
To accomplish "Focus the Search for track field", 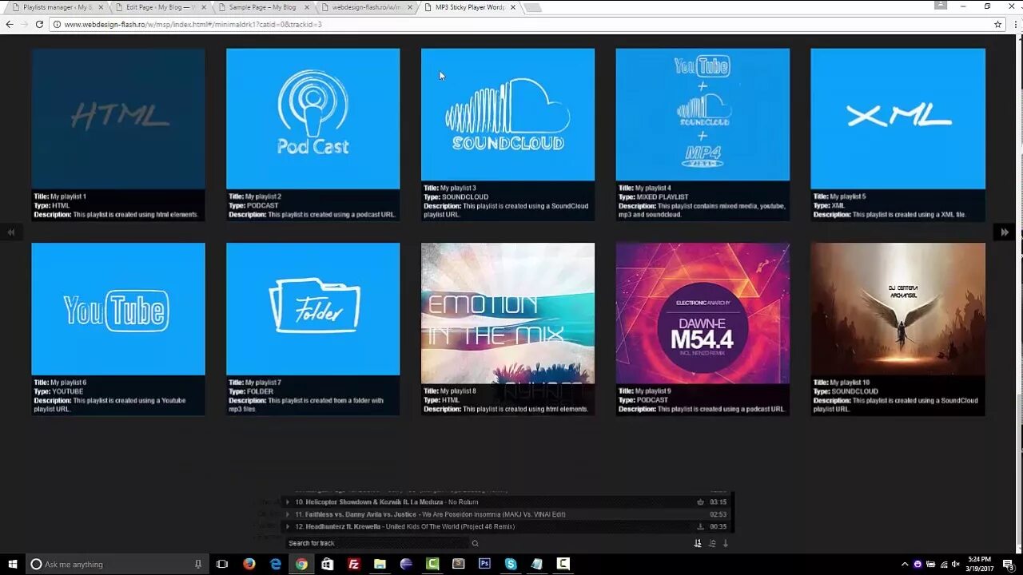I will pos(377,543).
